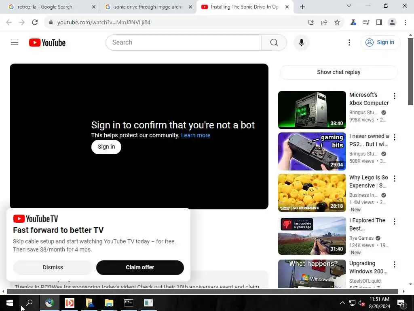Open the notification center
Viewport: 414px width, 311px height.
pos(401,303)
